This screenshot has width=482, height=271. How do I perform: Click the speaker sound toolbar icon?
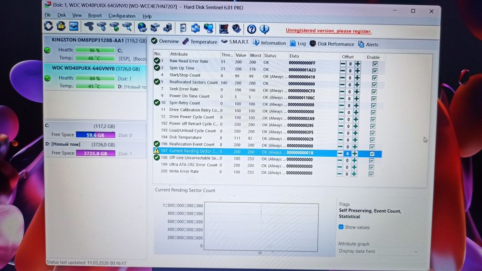236,29
